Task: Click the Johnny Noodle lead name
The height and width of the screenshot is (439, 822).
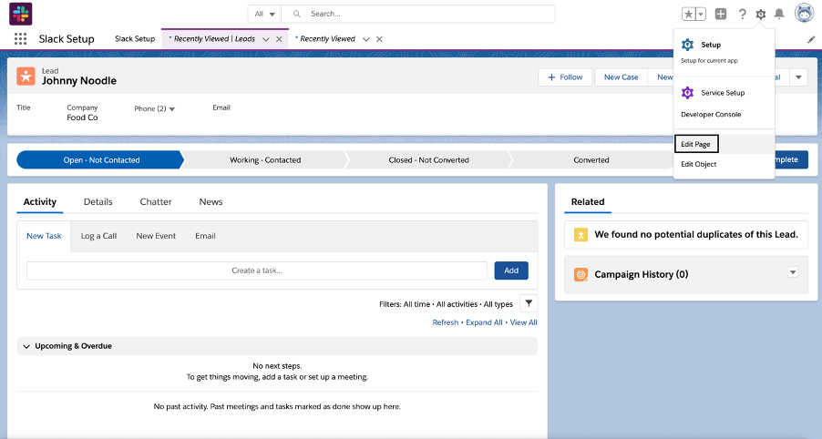Action: coord(79,81)
